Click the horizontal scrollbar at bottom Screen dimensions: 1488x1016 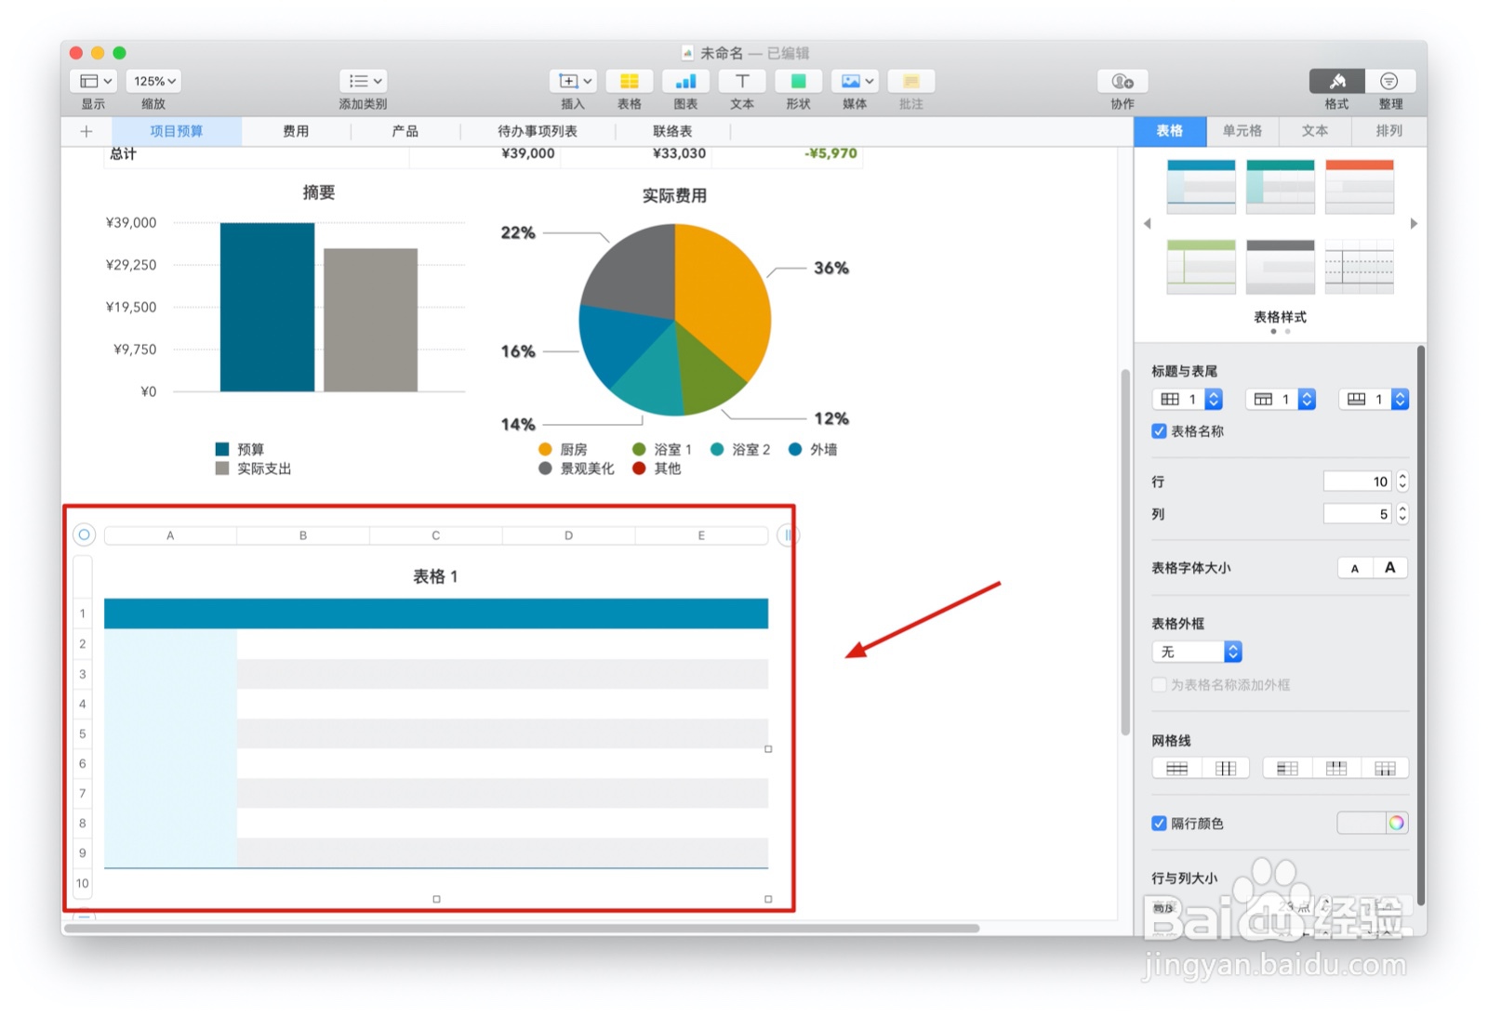[x=521, y=928]
